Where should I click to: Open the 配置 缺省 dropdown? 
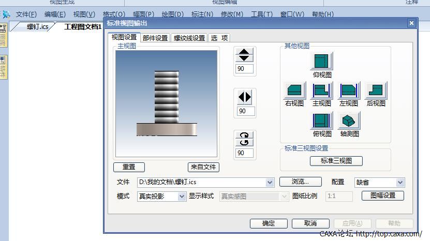point(400,183)
